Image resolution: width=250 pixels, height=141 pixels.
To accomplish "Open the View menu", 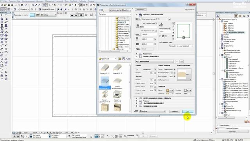I will pyautogui.click(x=19, y=1).
